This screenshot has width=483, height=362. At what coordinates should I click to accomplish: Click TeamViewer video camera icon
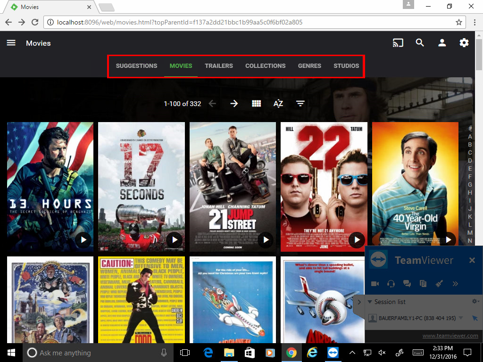(x=375, y=283)
